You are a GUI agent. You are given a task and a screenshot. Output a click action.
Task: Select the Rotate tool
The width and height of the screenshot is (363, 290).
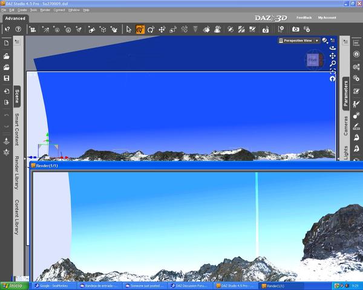151,30
